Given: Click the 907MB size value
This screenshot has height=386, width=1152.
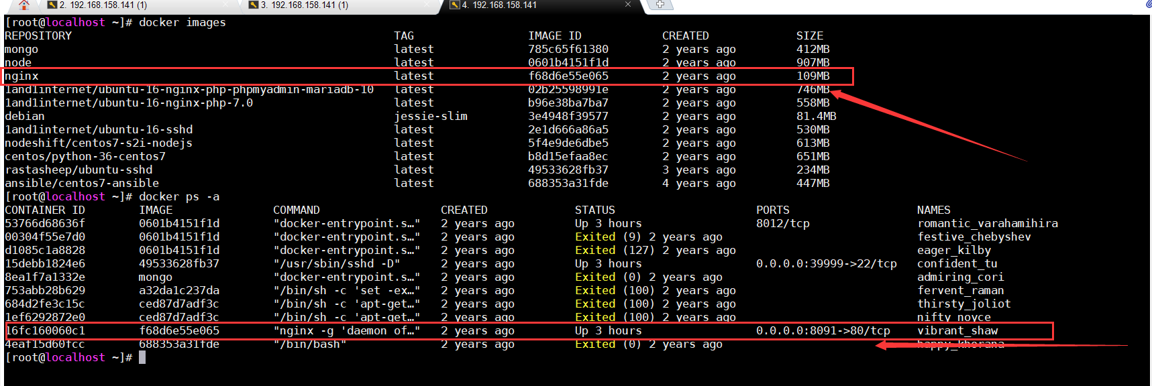Looking at the screenshot, I should (813, 63).
